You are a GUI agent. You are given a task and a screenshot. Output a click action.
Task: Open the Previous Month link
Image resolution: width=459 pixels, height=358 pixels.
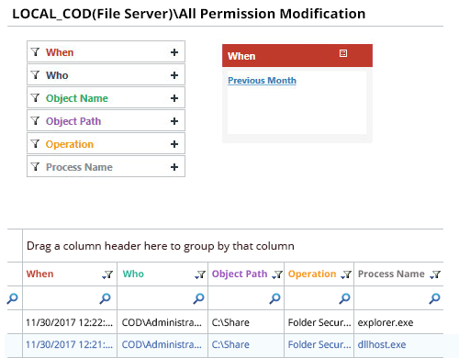(262, 81)
